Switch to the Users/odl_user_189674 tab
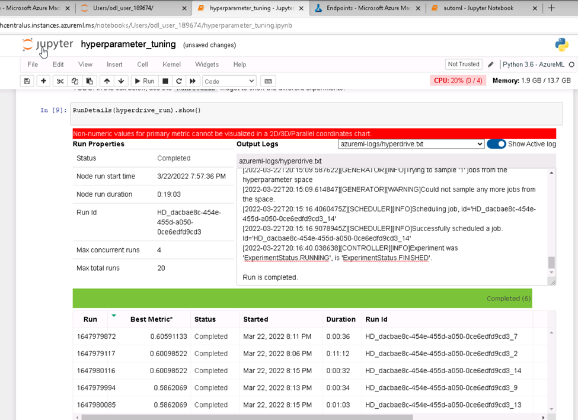 pyautogui.click(x=133, y=8)
